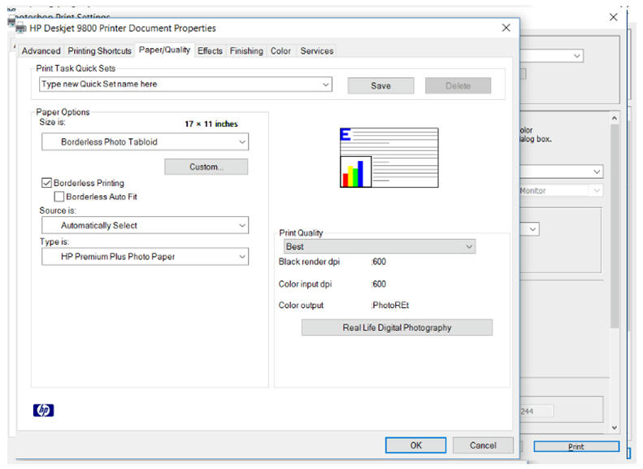This screenshot has height=469, width=643.
Task: Open the paper Size dropdown
Action: pos(145,142)
